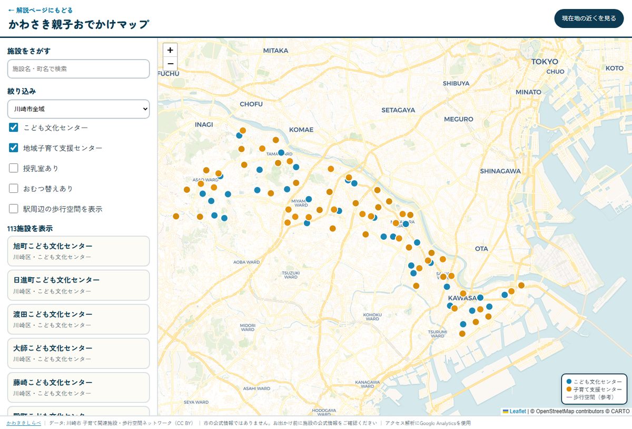Select the westernmost orange marker on the map
Screen dimensions: 632x429
pos(176,216)
